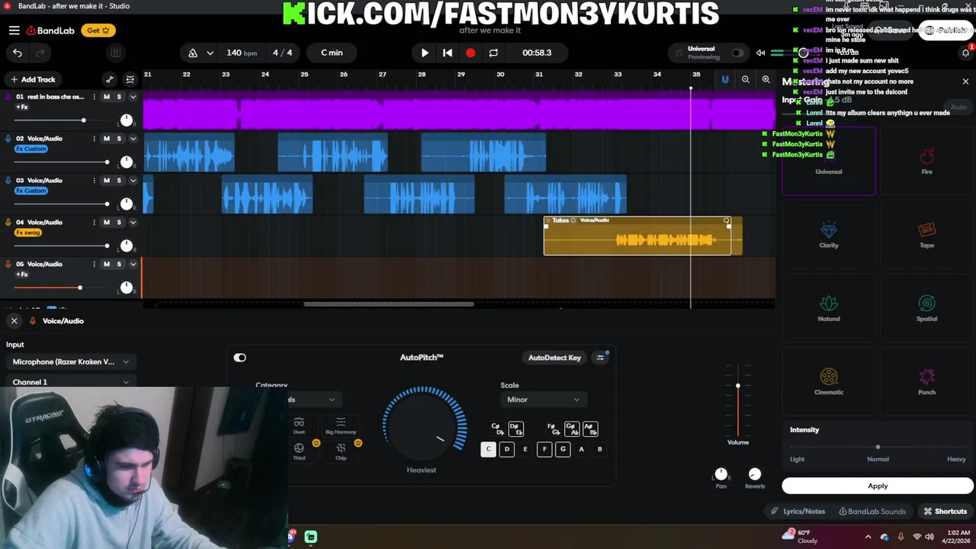Image resolution: width=976 pixels, height=549 pixels.
Task: Click Add Track button
Action: (x=33, y=79)
